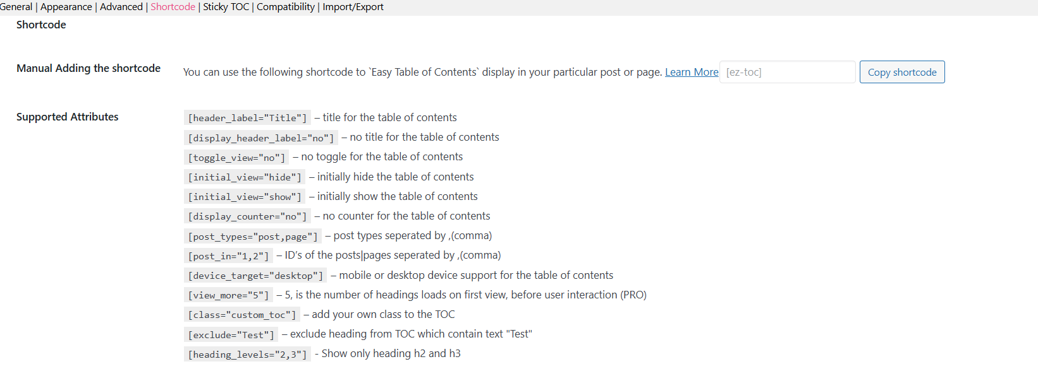This screenshot has width=1038, height=376.
Task: Switch to the Compatibility tab
Action: (286, 7)
